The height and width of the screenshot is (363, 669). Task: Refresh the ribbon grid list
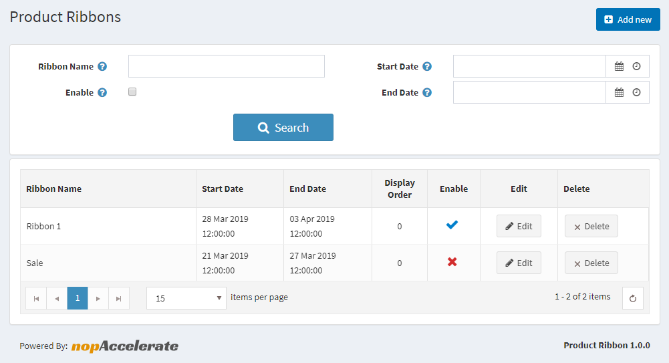click(x=632, y=298)
